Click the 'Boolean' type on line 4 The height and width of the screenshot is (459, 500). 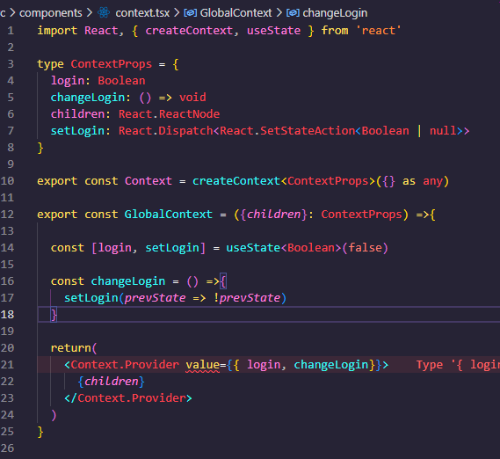[121, 81]
